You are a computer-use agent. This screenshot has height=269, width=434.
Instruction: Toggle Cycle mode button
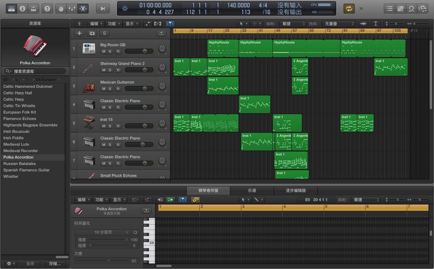coord(349,9)
